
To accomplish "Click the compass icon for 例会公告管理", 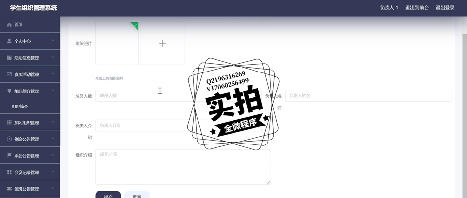I will [x=9, y=139].
